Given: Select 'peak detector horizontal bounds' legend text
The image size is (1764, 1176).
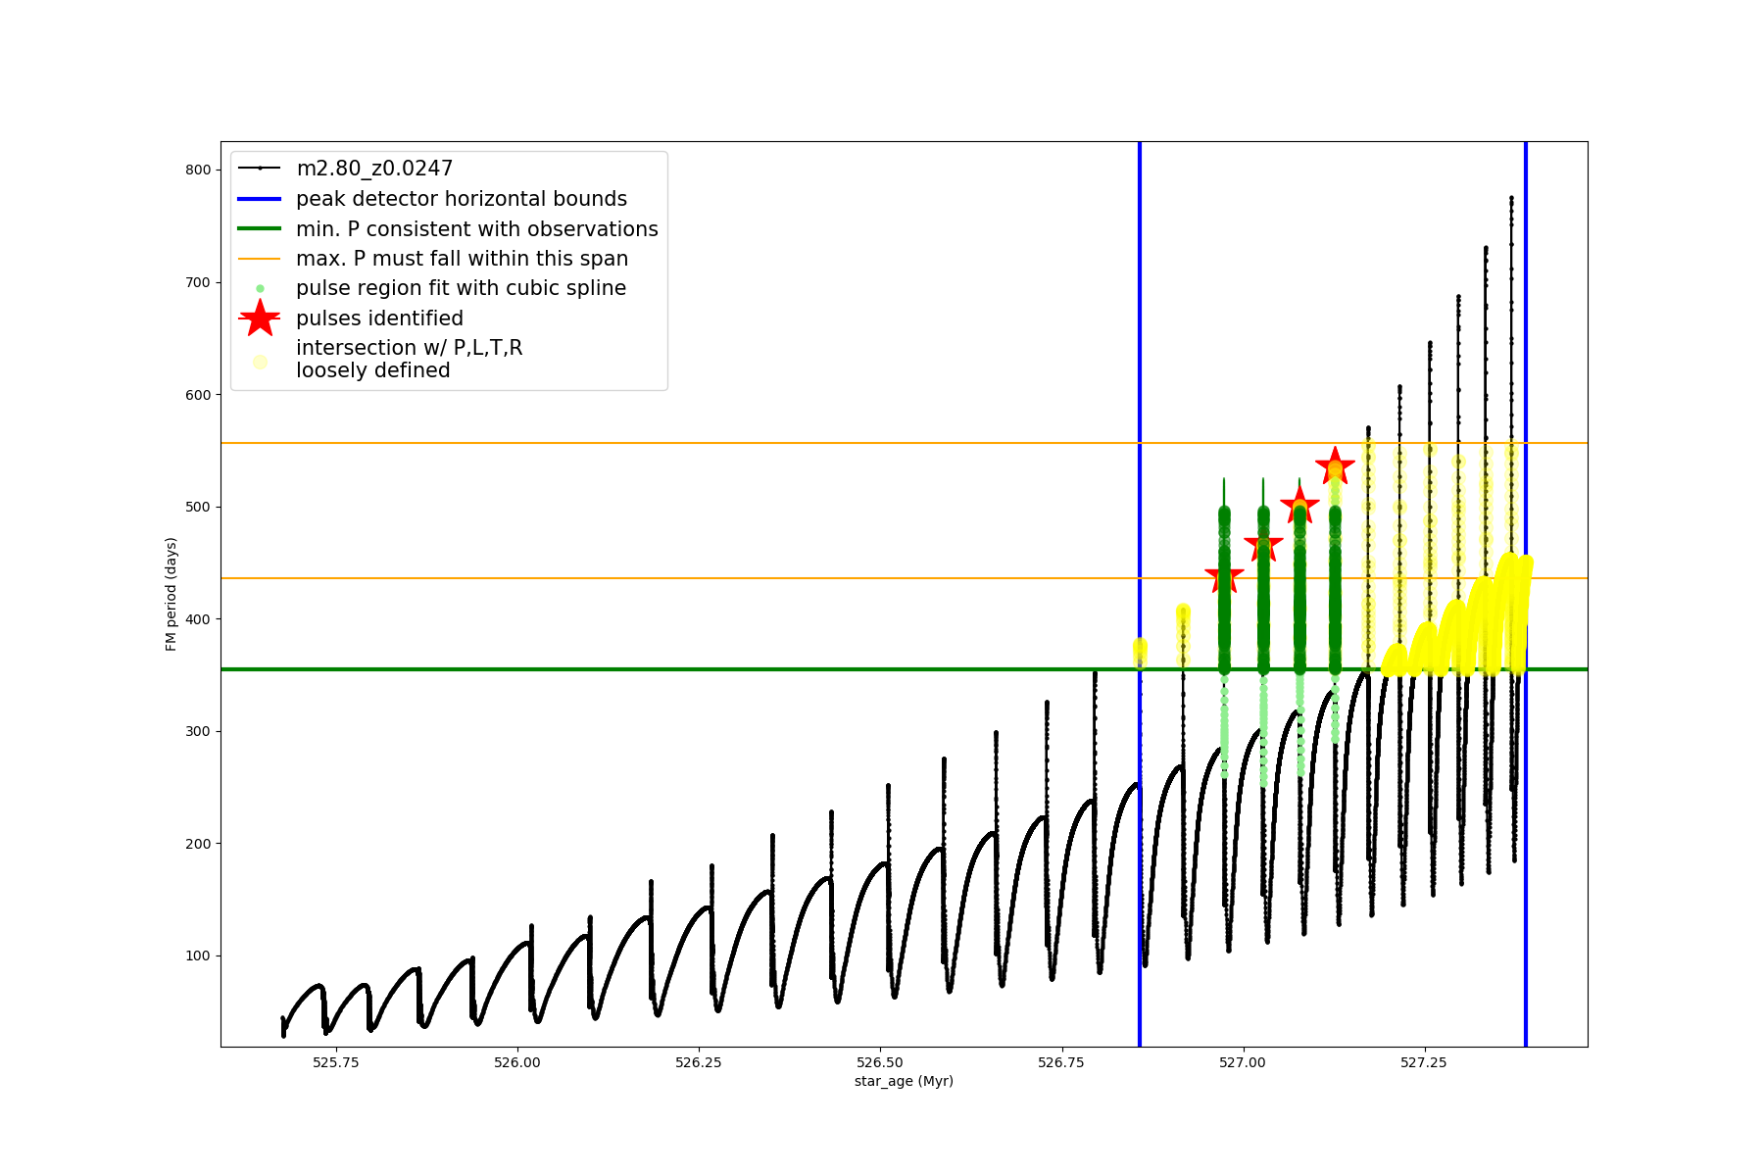Looking at the screenshot, I should tap(462, 199).
